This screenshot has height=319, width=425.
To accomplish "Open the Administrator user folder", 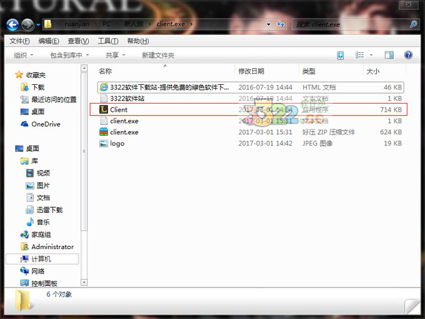I will (x=47, y=247).
